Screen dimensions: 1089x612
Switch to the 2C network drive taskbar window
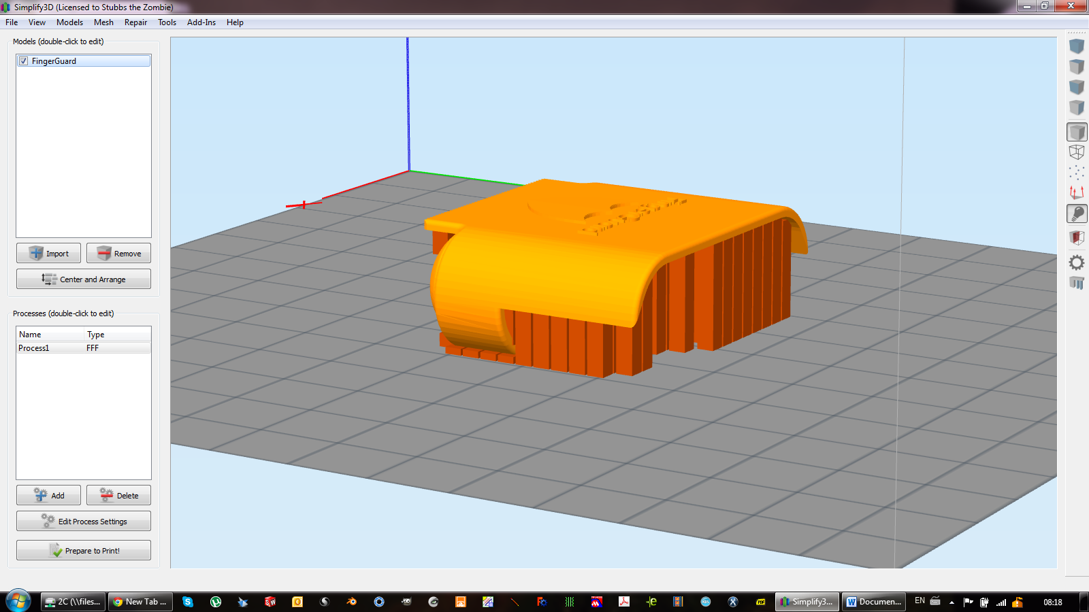[x=71, y=602]
